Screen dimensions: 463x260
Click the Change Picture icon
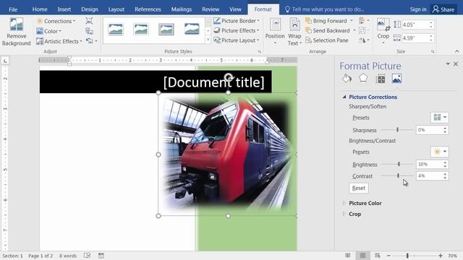click(x=89, y=31)
